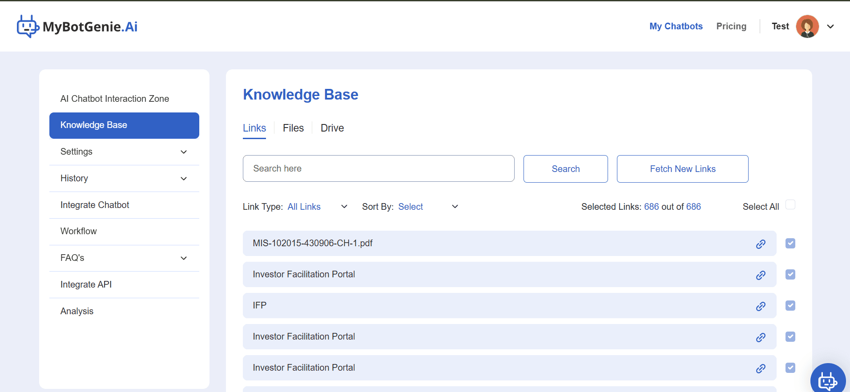Open the floating chatbot widget icon
Image resolution: width=850 pixels, height=392 pixels.
point(828,380)
